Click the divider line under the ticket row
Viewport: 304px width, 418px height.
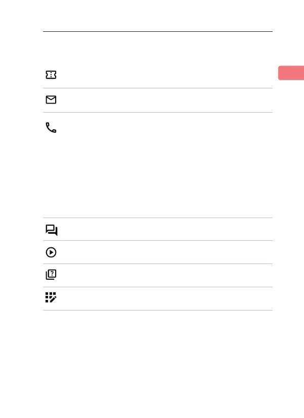coord(158,88)
